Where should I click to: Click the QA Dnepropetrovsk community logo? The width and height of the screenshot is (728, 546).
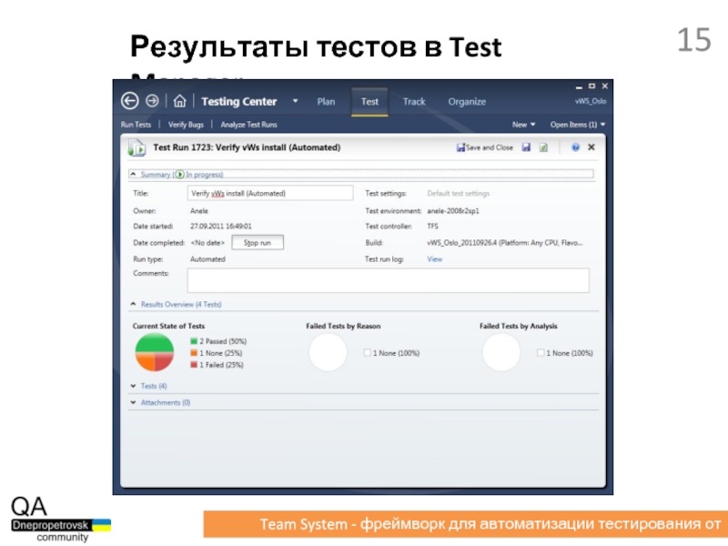61,519
